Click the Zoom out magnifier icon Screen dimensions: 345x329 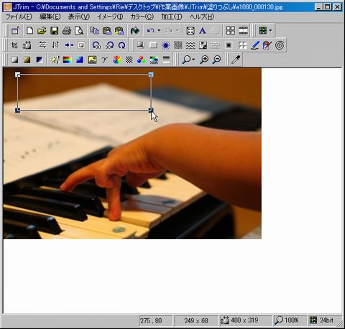pos(217,60)
